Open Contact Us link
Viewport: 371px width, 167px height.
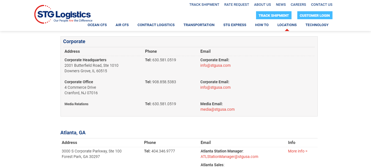[322, 5]
